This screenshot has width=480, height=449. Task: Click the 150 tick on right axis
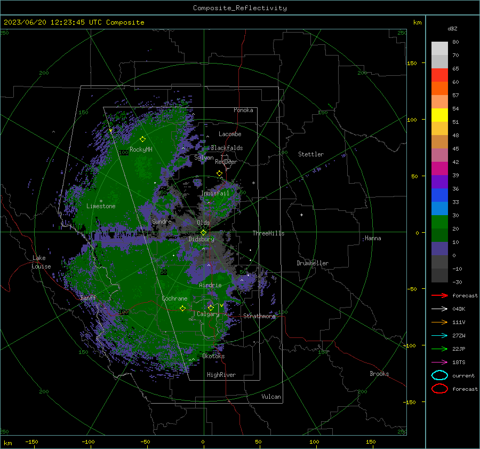[x=412, y=63]
